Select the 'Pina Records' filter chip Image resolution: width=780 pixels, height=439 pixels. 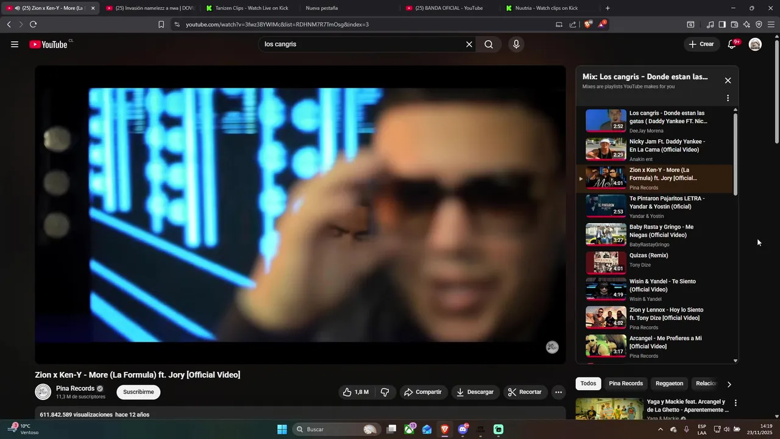(626, 384)
